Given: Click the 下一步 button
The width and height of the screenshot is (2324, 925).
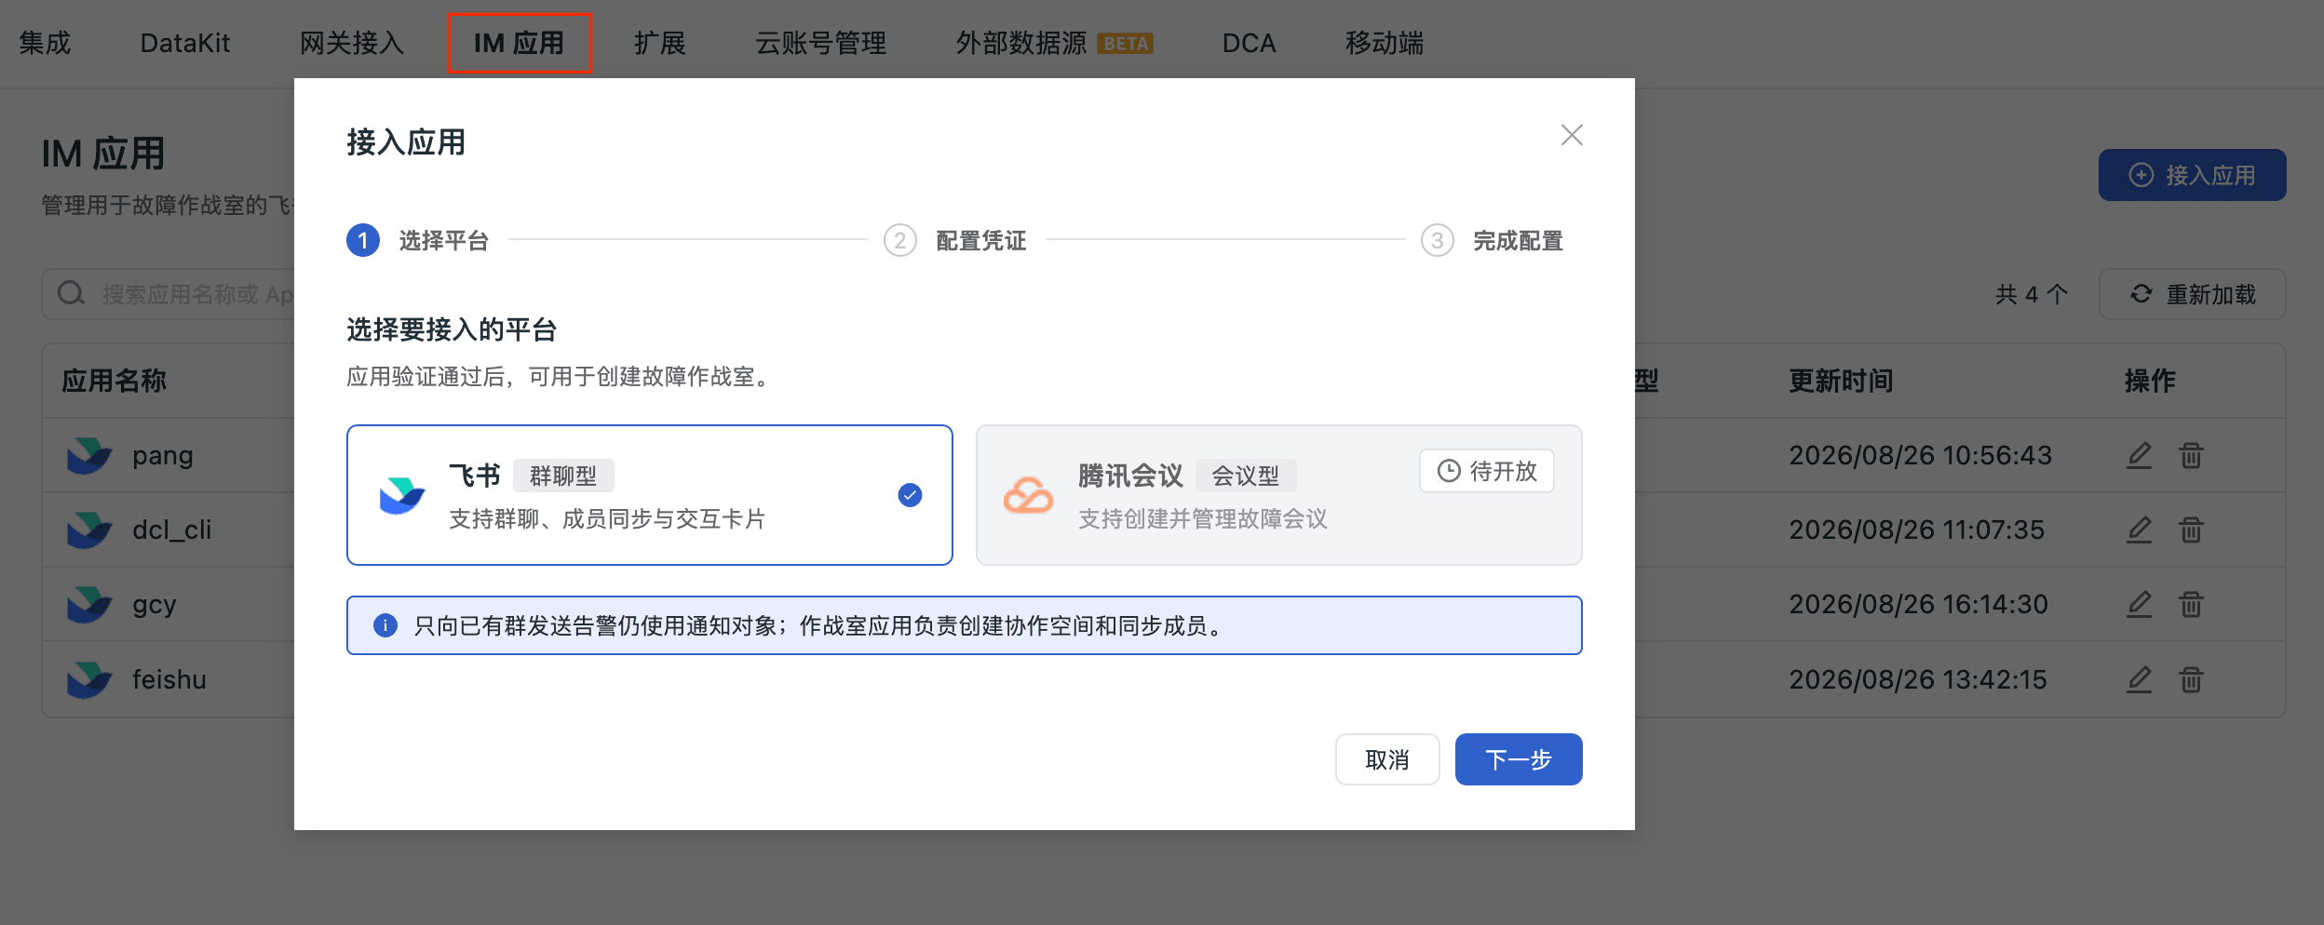Looking at the screenshot, I should [1519, 759].
